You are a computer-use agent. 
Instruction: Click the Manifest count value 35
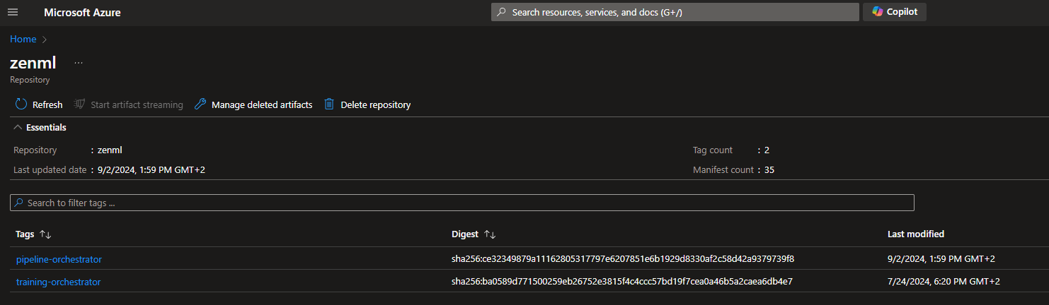click(x=769, y=170)
